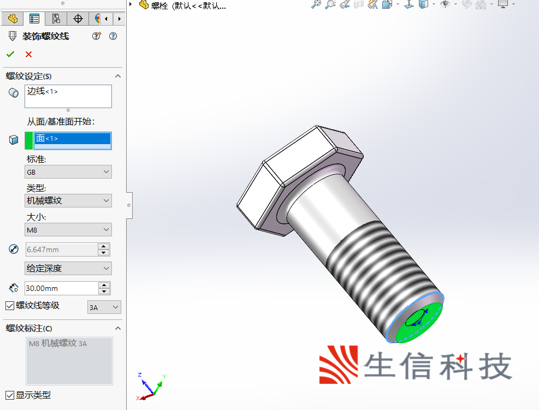
Task: Open the 标准 GB dropdown
Action: click(68, 172)
